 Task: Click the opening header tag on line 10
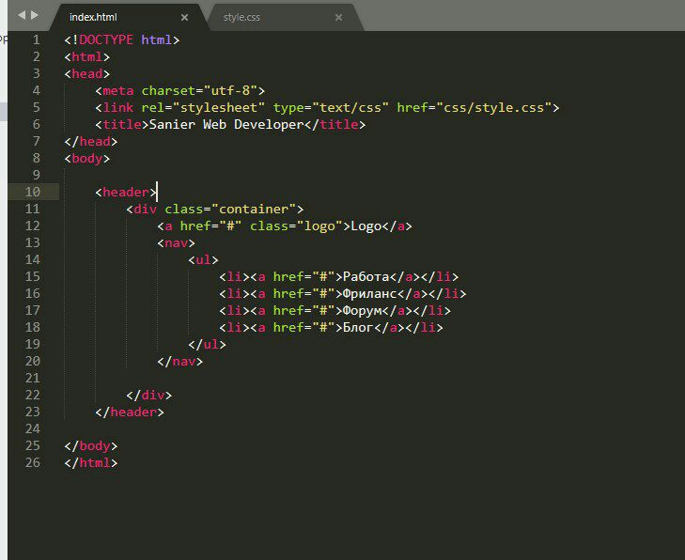coord(126,193)
